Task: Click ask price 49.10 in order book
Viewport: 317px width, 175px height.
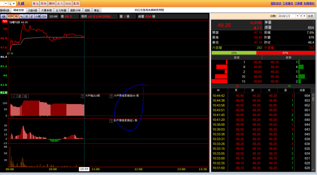Action: coord(275,62)
